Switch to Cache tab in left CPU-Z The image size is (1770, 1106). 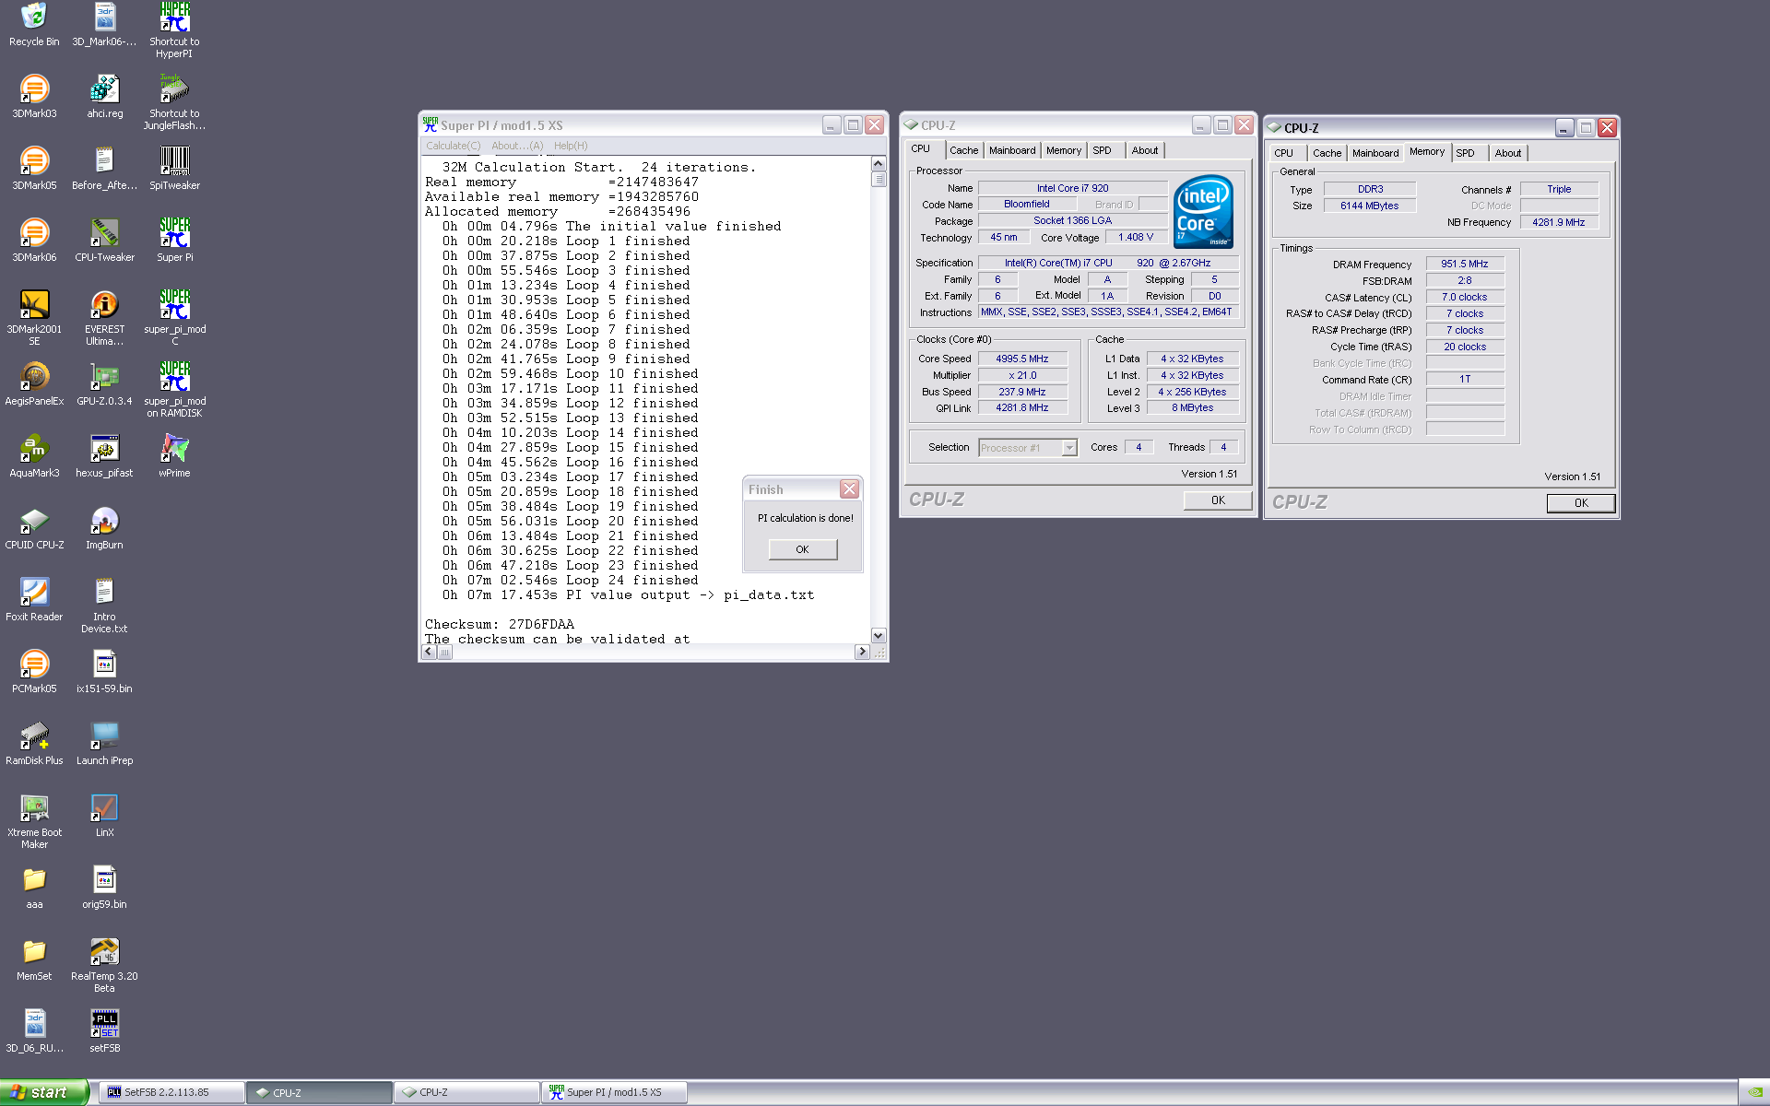(x=963, y=150)
